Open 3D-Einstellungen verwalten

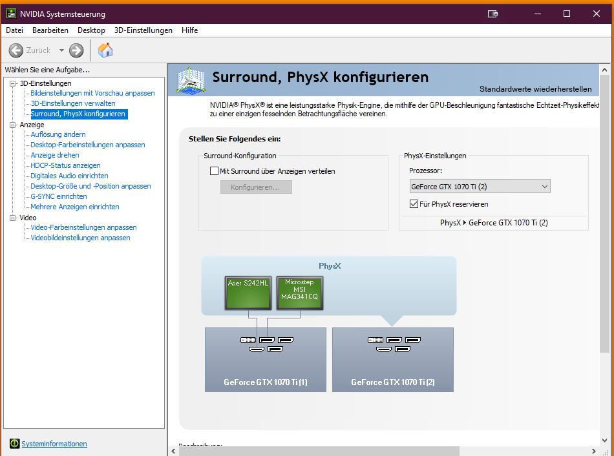73,103
